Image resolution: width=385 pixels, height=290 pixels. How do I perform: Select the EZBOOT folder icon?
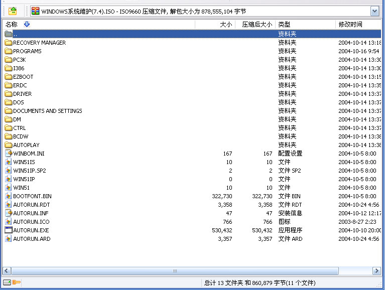pos(9,77)
